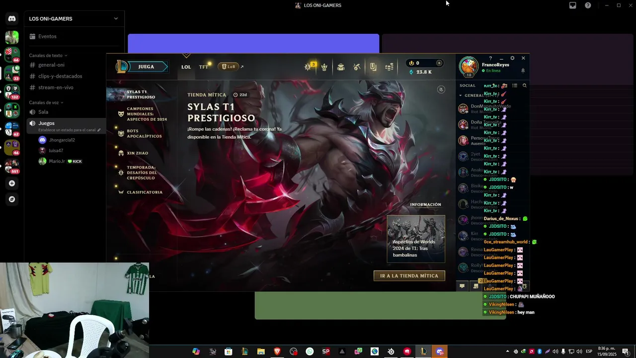Show hidden system tray icons
Image resolution: width=636 pixels, height=358 pixels.
507,352
